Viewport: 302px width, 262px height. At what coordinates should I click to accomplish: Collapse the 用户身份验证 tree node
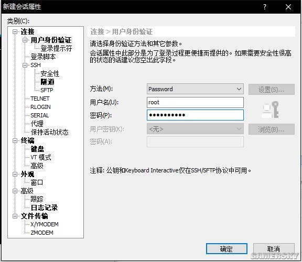(x=25, y=40)
